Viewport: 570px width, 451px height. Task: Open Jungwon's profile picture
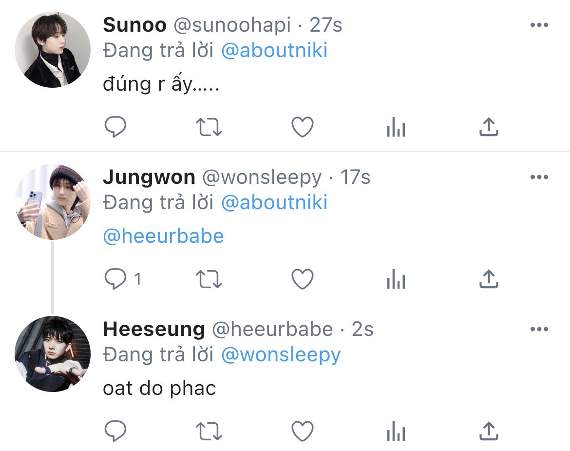(53, 202)
